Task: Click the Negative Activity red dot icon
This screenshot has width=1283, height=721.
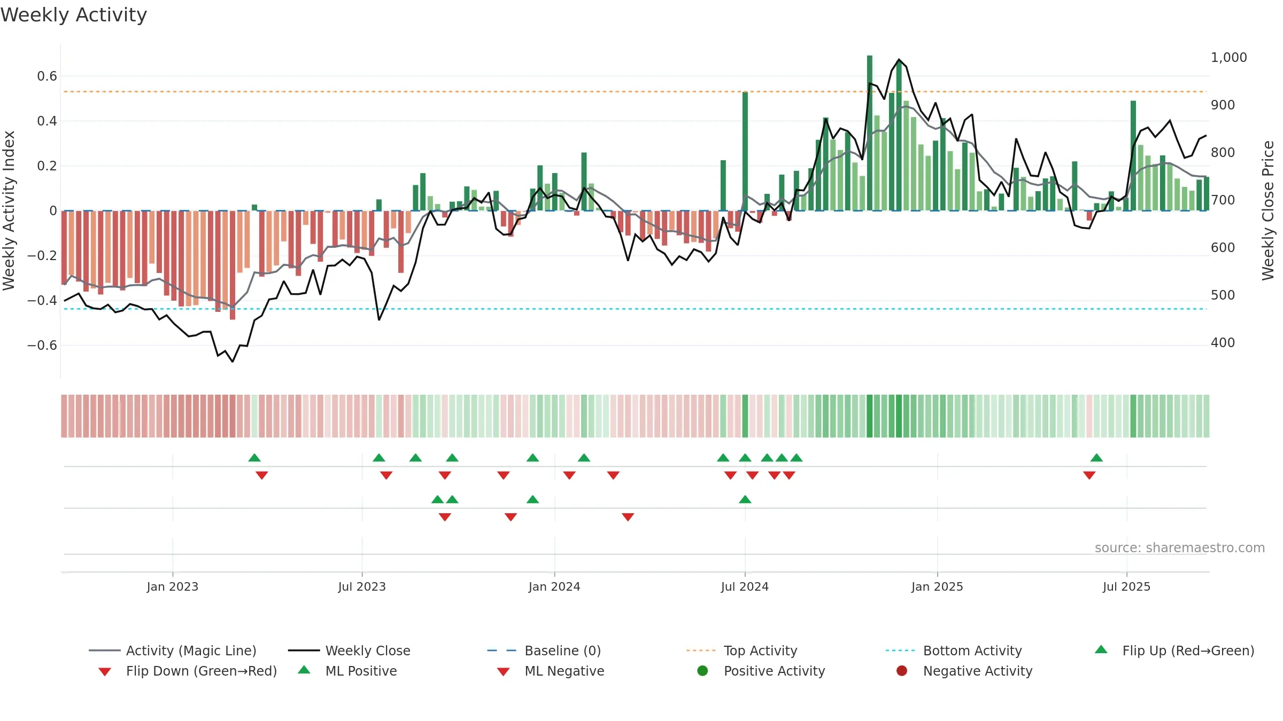Action: (x=902, y=671)
